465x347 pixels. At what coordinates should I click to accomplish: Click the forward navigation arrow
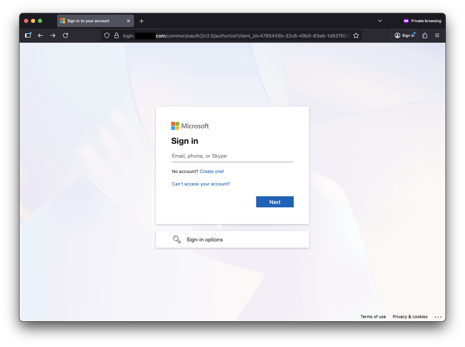tap(53, 35)
